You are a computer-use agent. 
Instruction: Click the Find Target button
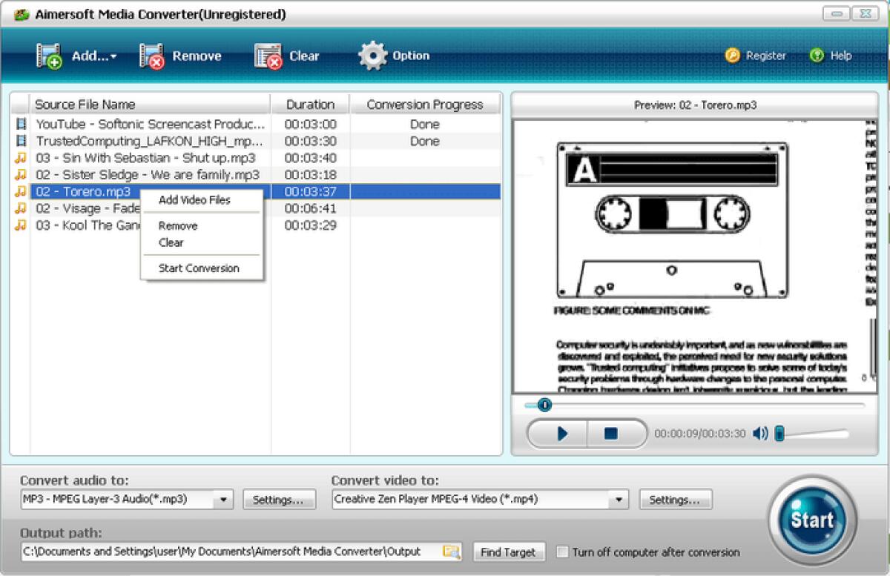(509, 552)
